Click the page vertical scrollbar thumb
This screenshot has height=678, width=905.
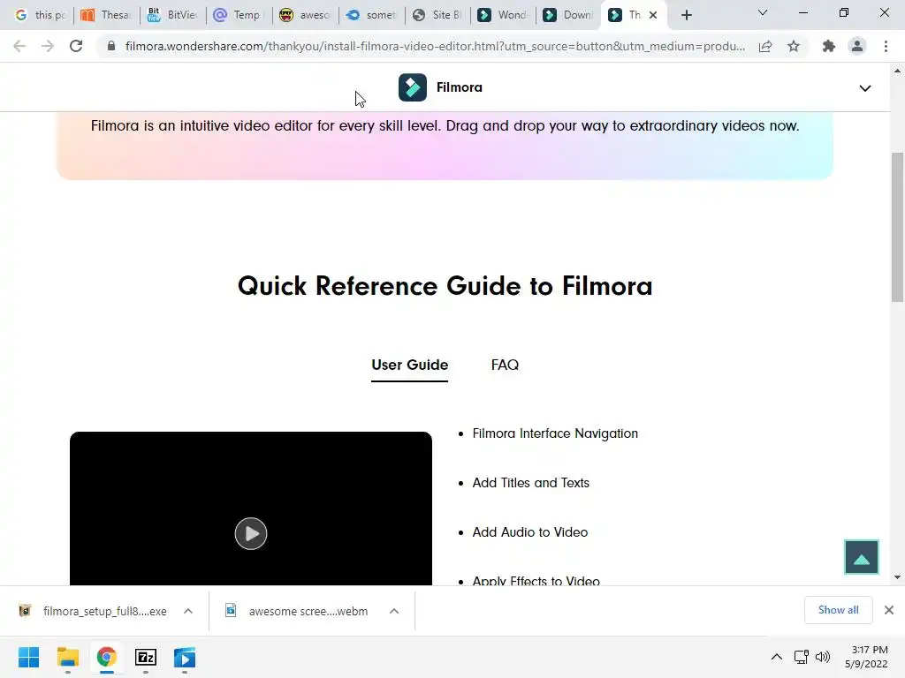(x=897, y=227)
